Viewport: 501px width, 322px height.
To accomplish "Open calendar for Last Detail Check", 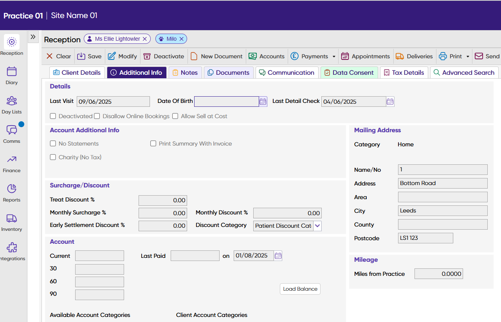I will (x=390, y=102).
